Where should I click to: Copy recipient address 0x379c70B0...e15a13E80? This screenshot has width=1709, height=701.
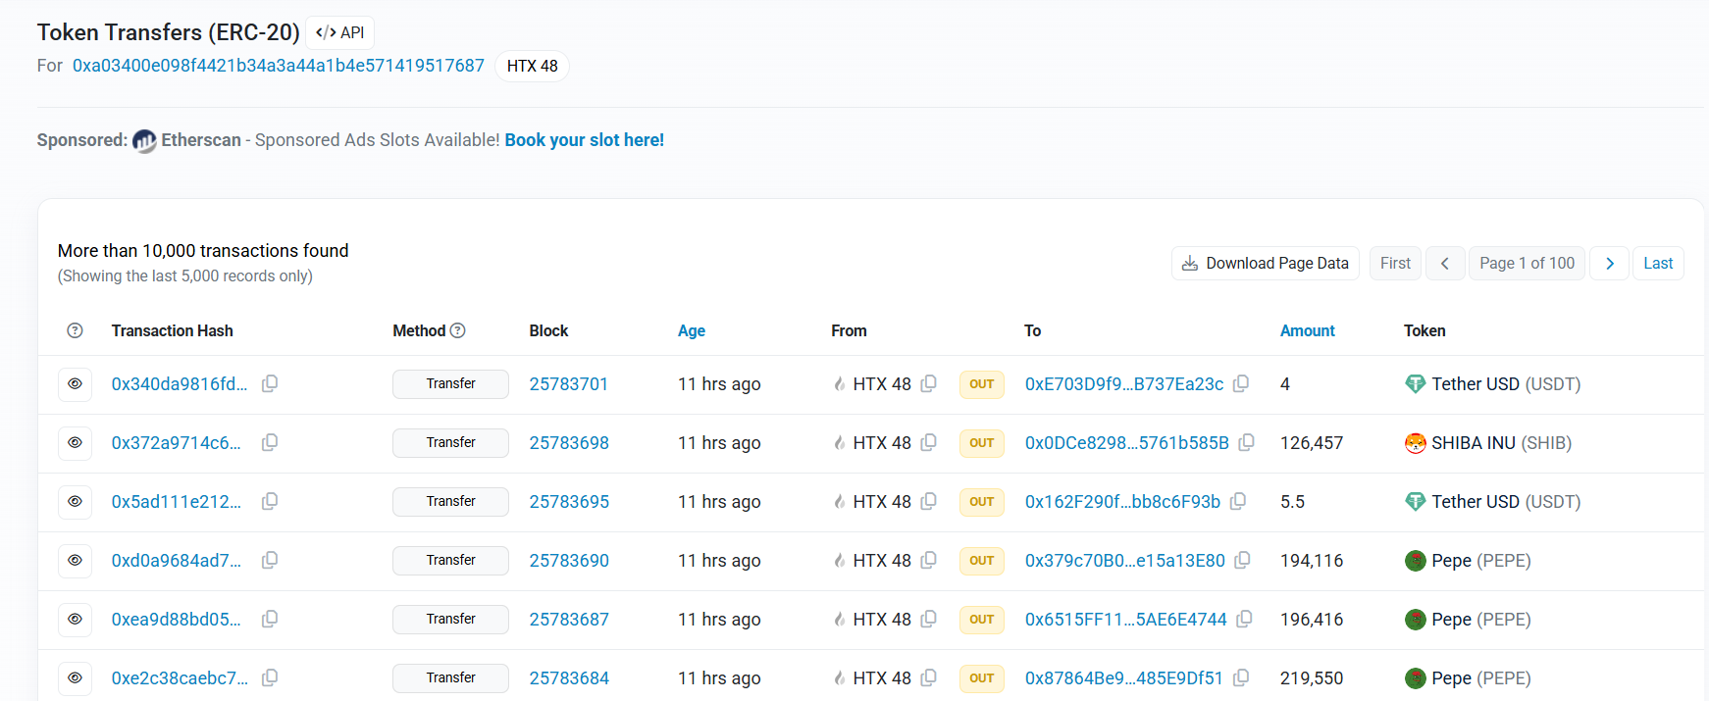(1242, 560)
